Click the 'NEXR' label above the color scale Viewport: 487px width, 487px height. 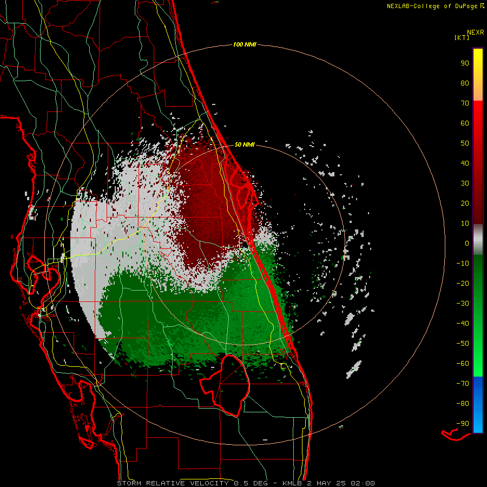coord(476,32)
